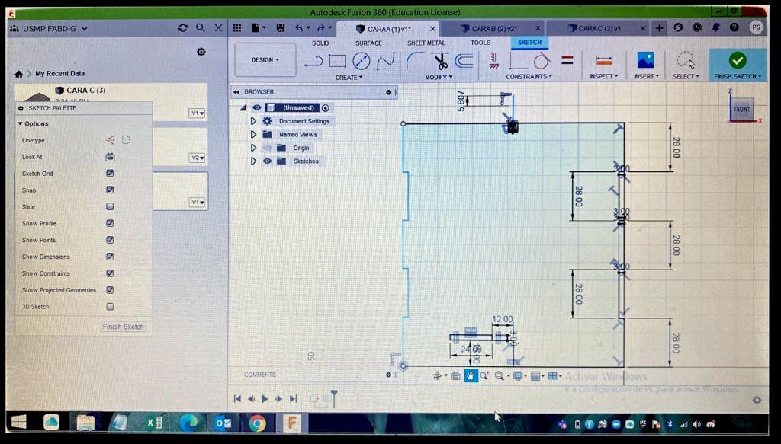Open the data panel grid icon
The height and width of the screenshot is (444, 781).
coord(238,28)
